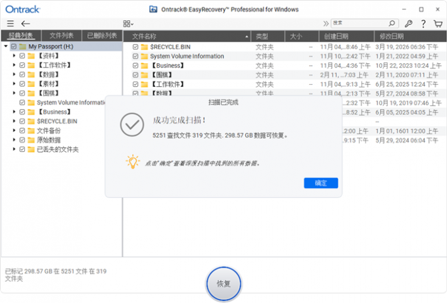
Task: Go back with the left arrow icon
Action: [26, 24]
